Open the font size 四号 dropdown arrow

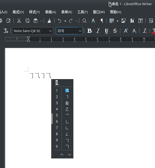pos(80,31)
